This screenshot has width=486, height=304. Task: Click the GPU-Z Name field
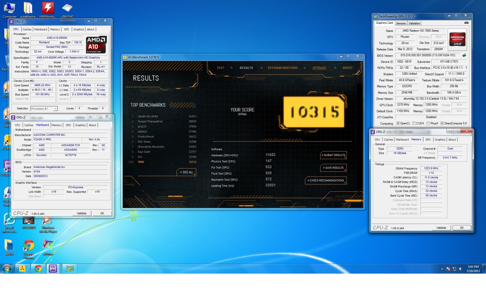[421, 31]
